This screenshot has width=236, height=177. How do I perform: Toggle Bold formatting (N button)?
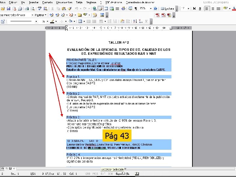click(x=194, y=9)
